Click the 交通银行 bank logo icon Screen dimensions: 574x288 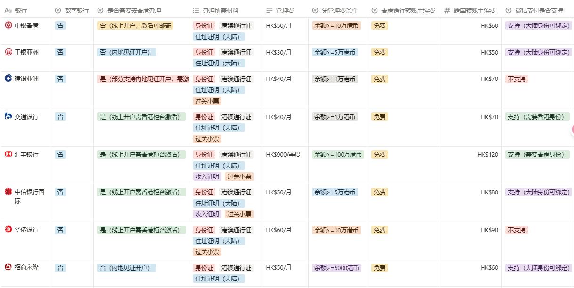tap(8, 117)
